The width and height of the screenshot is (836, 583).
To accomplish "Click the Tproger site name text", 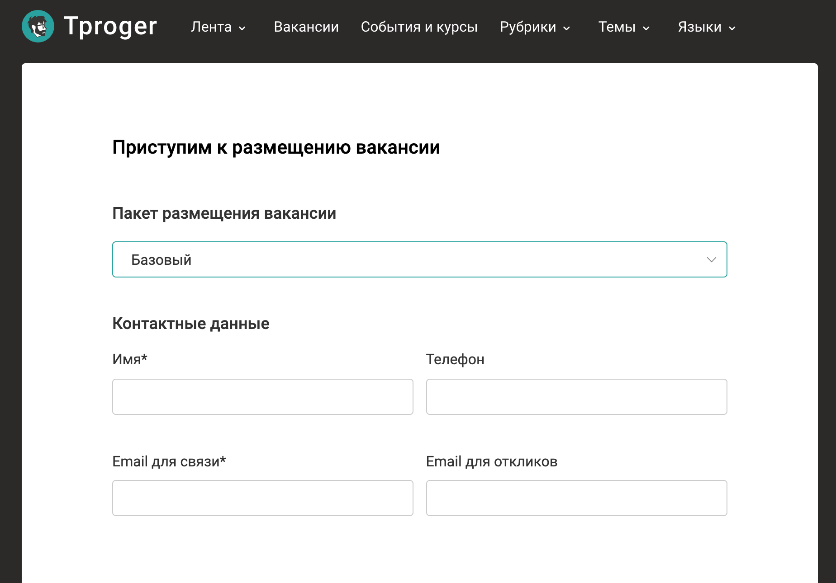I will pyautogui.click(x=110, y=26).
